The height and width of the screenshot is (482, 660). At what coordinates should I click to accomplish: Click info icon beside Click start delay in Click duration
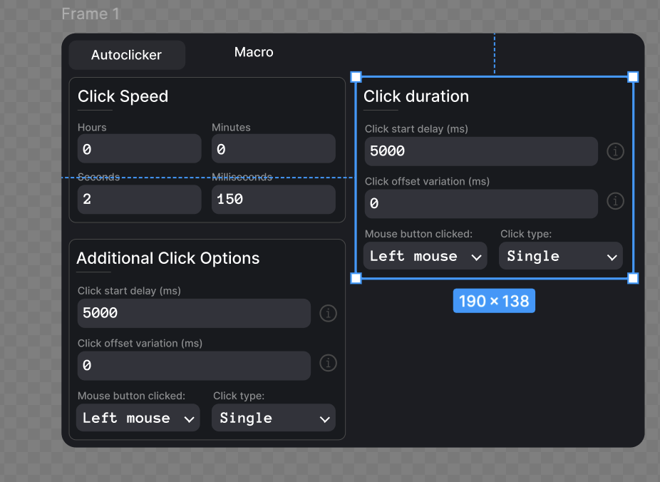coord(615,151)
